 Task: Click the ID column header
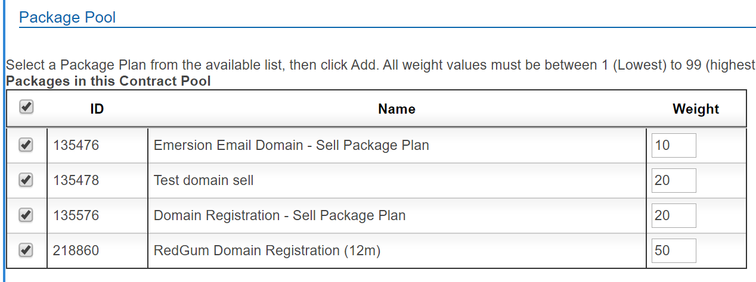pyautogui.click(x=97, y=109)
